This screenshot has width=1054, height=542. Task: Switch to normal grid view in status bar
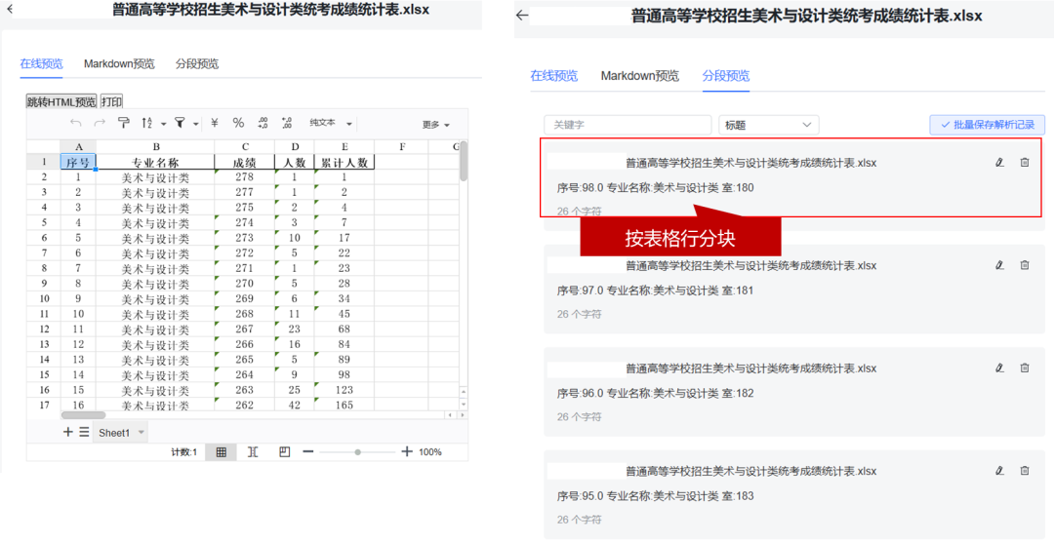click(x=222, y=452)
